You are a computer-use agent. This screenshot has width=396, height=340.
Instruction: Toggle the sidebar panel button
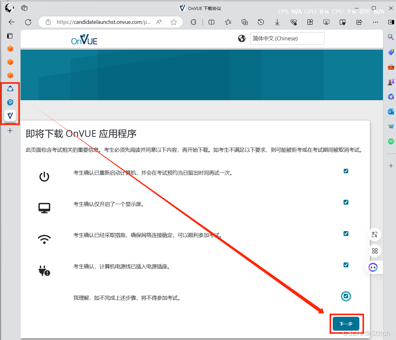click(x=391, y=22)
